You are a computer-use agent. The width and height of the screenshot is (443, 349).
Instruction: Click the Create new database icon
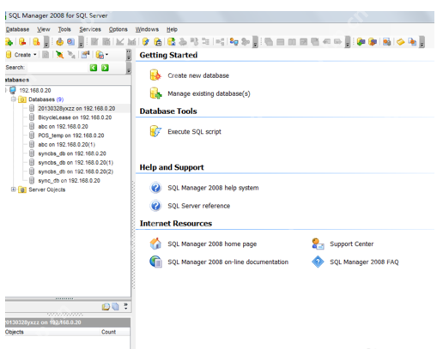155,75
